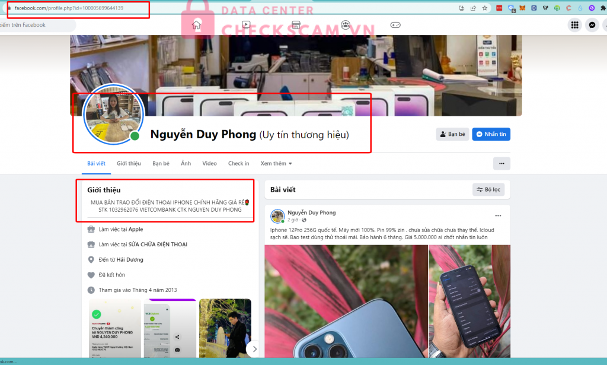Open the profile three-dots options menu

[x=501, y=164]
